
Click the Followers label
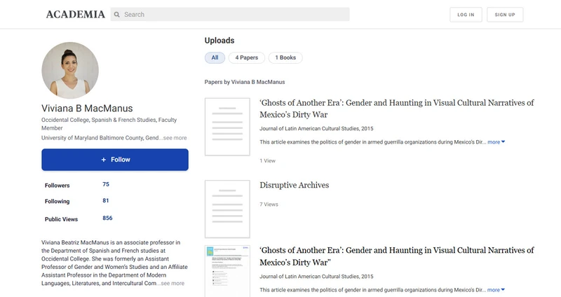click(x=58, y=186)
